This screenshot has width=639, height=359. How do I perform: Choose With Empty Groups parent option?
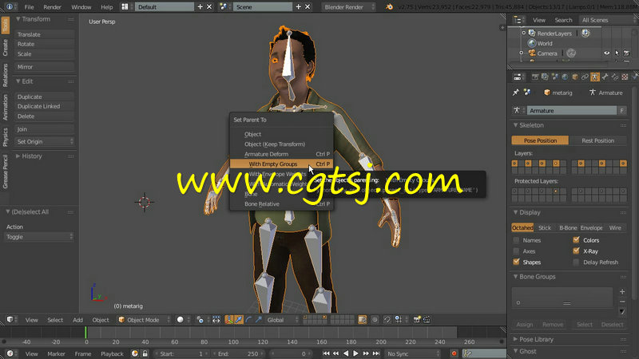[x=282, y=164]
